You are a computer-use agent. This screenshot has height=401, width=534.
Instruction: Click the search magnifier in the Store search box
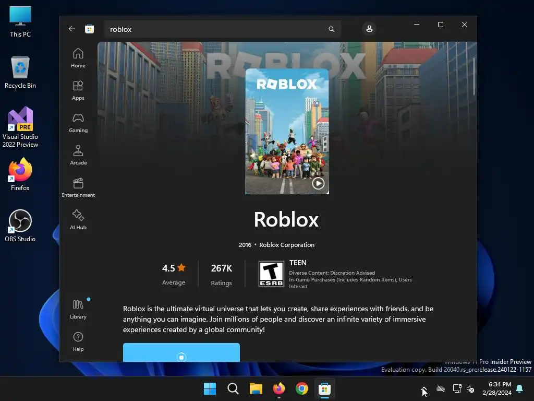[331, 29]
